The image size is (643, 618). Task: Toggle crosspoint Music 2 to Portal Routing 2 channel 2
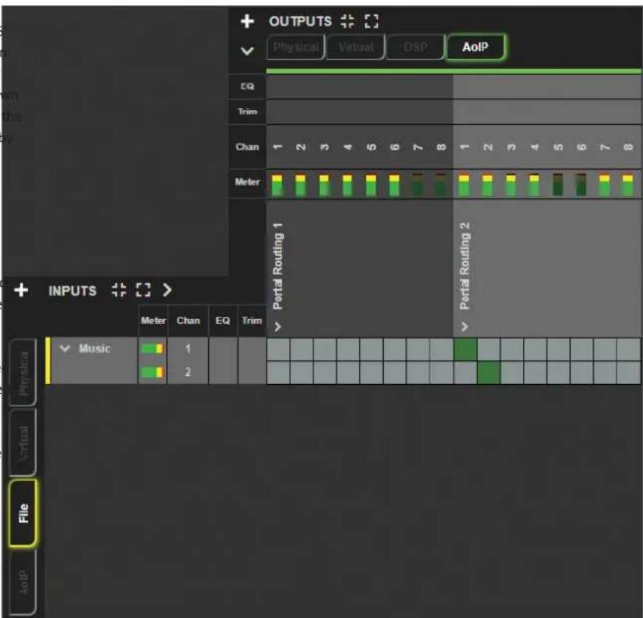click(488, 372)
